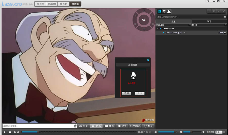Viewport: 228px width, 135px height.
Task: Click the lower-right rewind arrow on the control wheel
Action: [x=153, y=24]
